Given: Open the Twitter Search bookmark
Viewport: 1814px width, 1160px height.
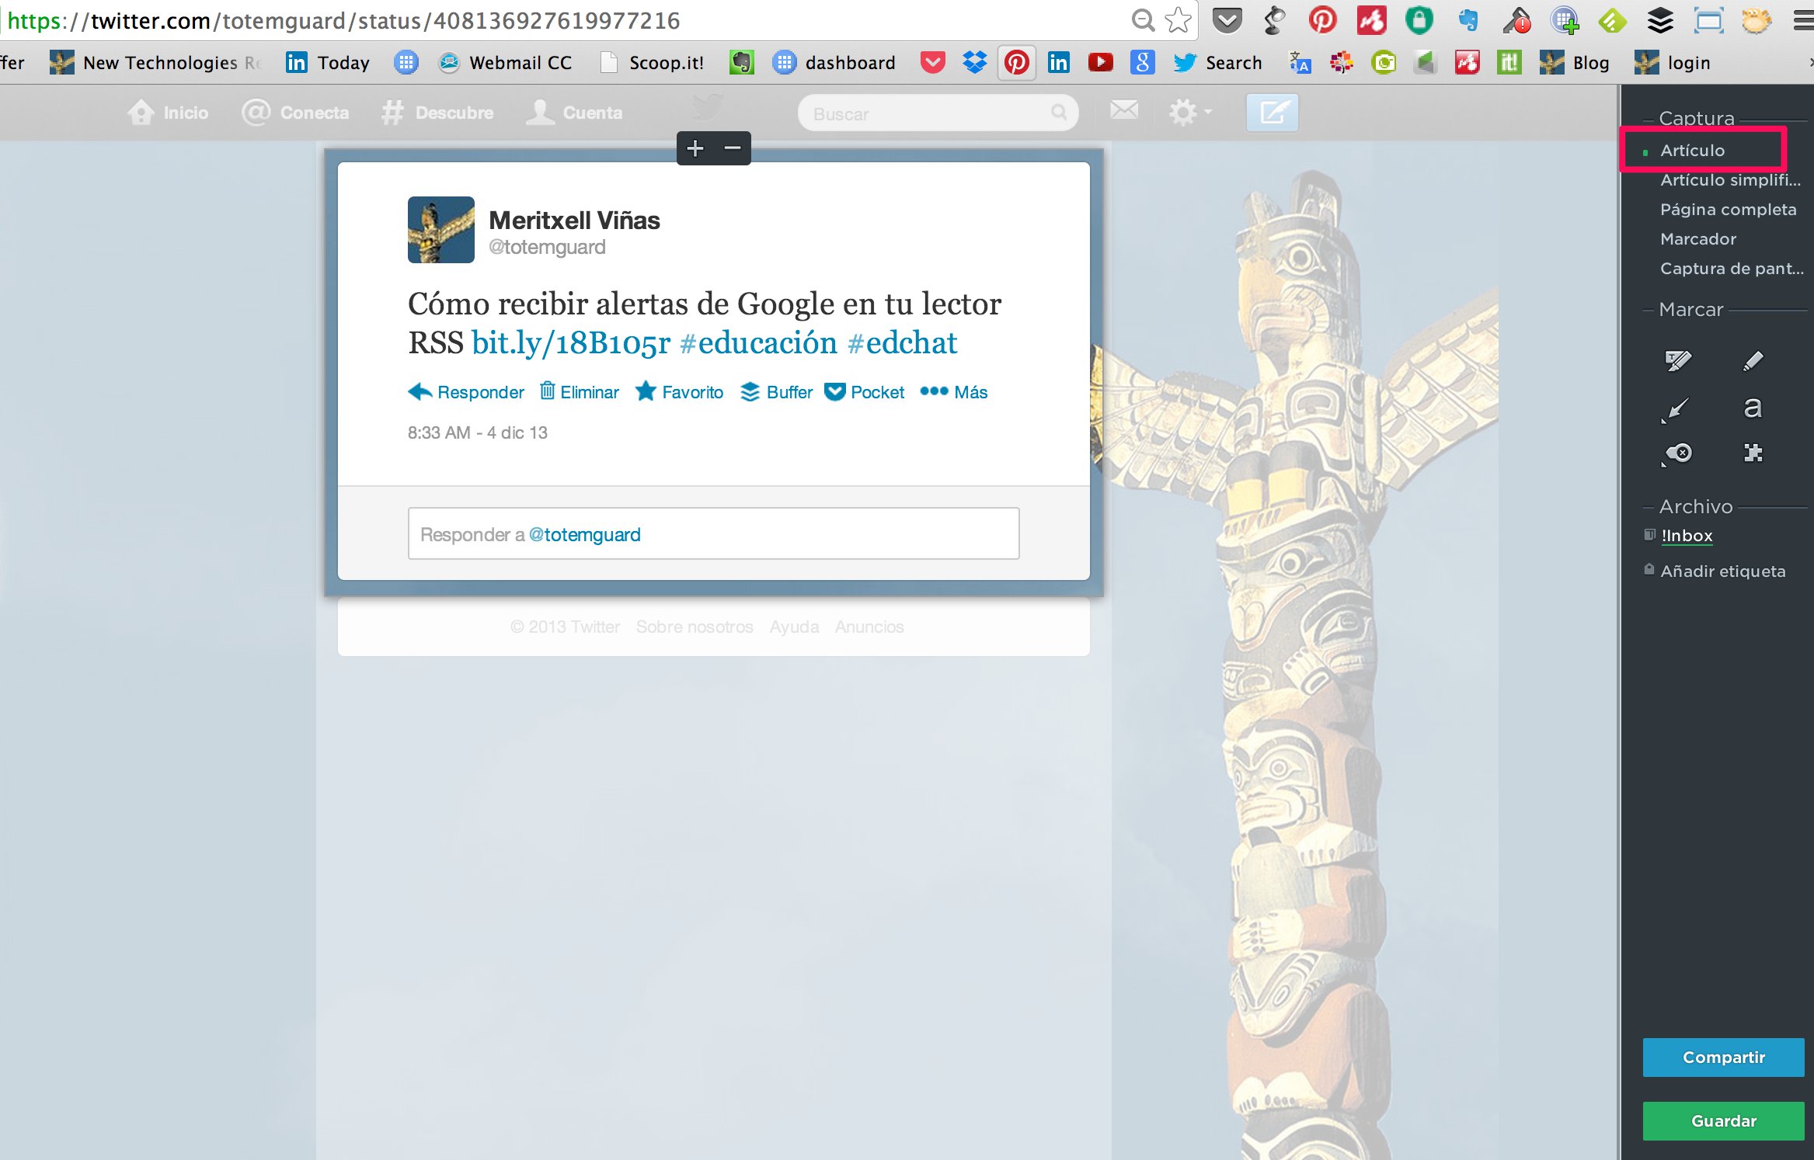Looking at the screenshot, I should (1217, 63).
